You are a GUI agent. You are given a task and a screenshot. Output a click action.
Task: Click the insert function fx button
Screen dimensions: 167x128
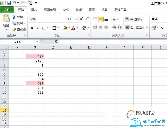pyautogui.click(x=56, y=42)
